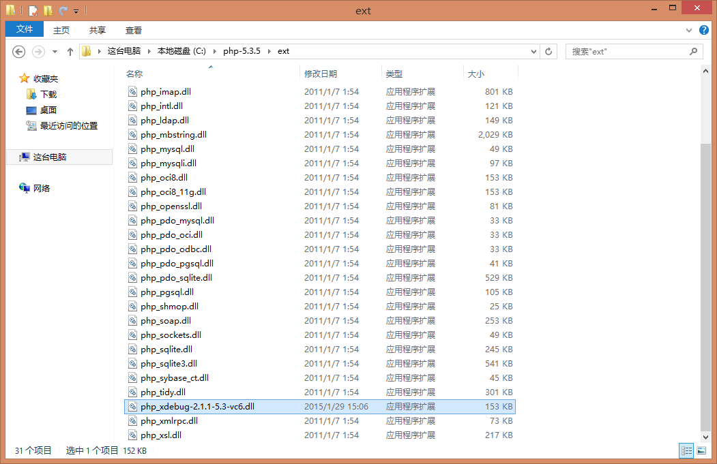Expand the chevron after php-5.3.5 in path
Viewport: 717px width, 464px height.
point(269,51)
